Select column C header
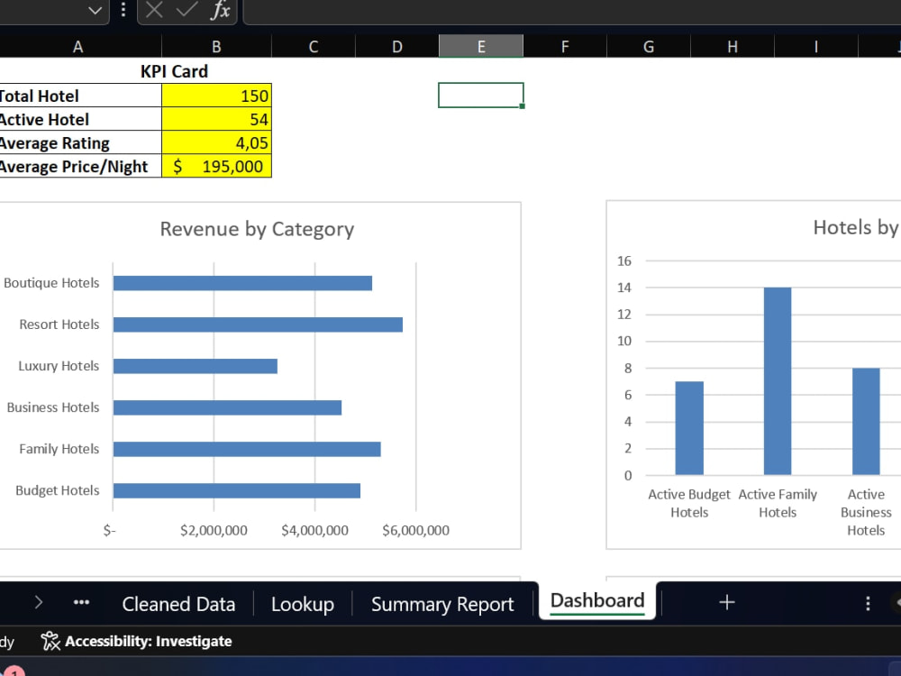The width and height of the screenshot is (901, 676). click(x=314, y=47)
